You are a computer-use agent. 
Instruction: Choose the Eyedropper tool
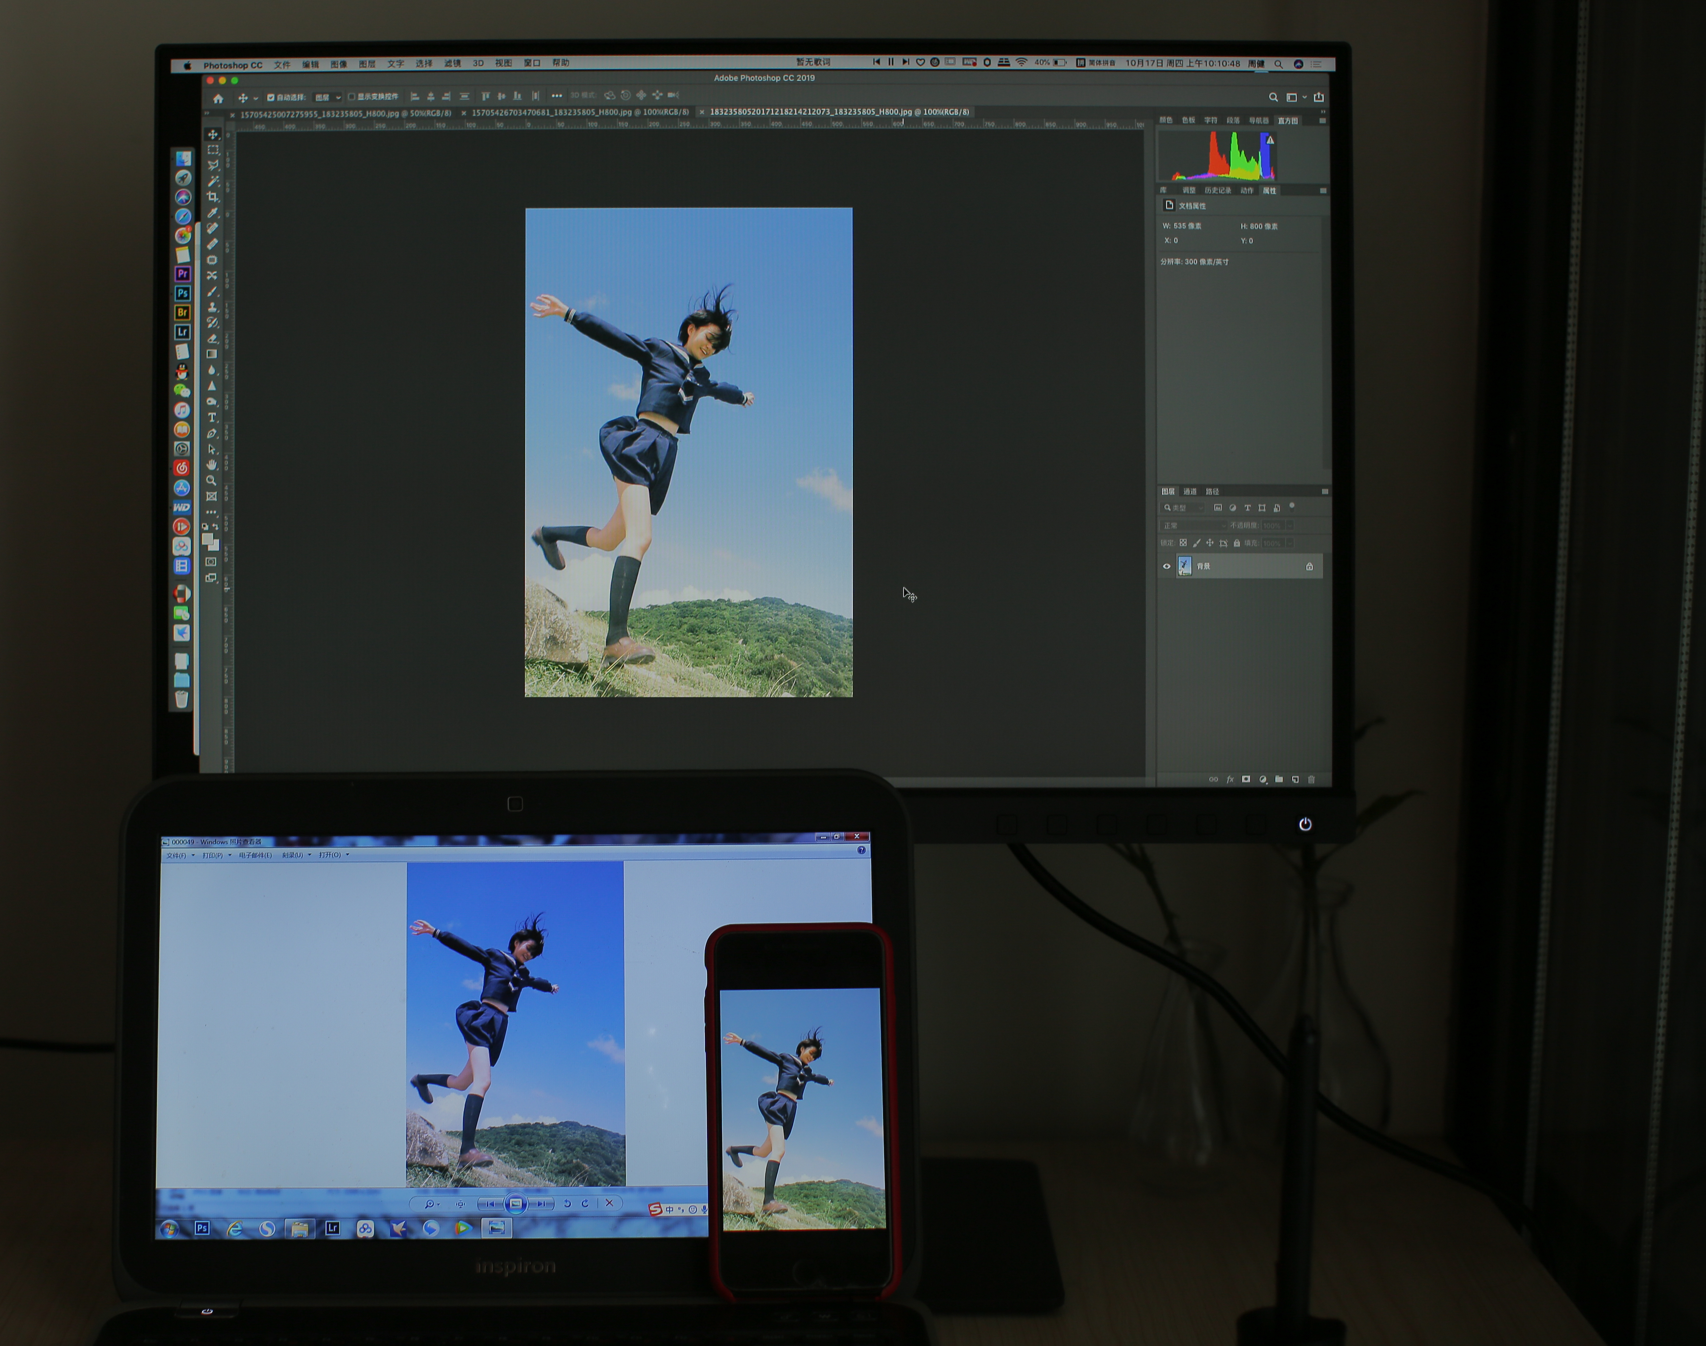(x=212, y=212)
